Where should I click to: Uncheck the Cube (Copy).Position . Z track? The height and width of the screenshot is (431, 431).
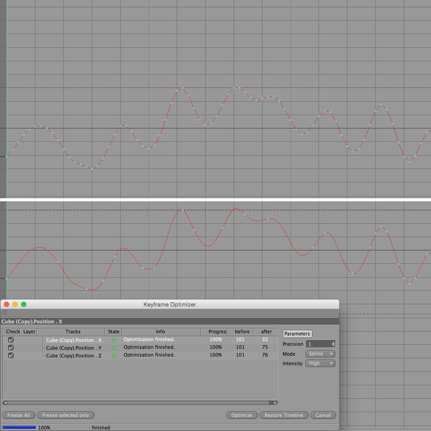tap(11, 356)
